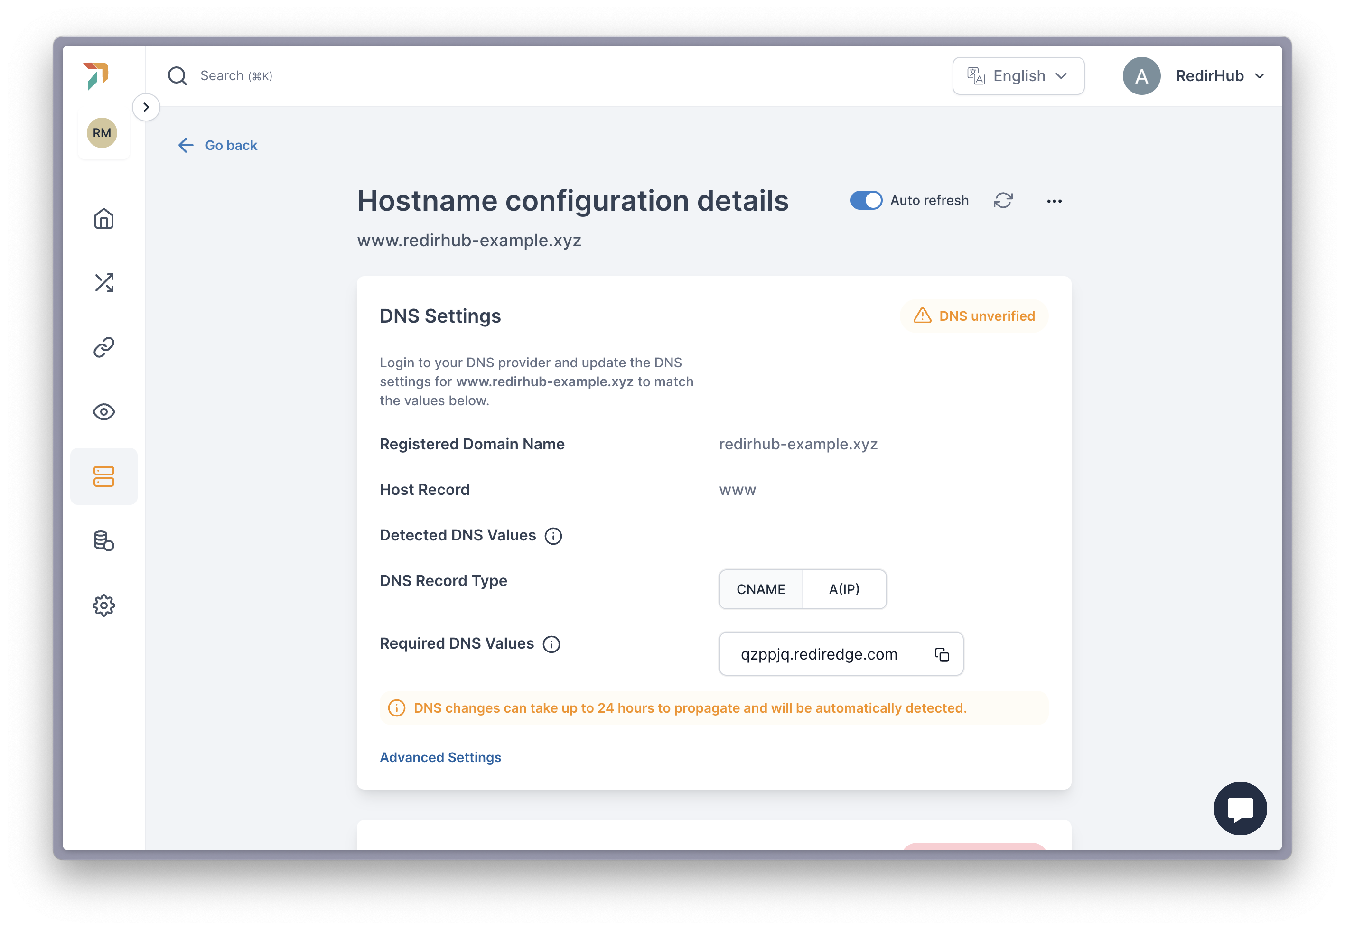Open the Monitoring eye icon in sidebar
This screenshot has height=930, width=1345.
coord(104,412)
